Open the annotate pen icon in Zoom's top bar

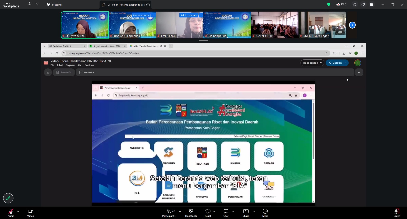pyautogui.click(x=355, y=4)
